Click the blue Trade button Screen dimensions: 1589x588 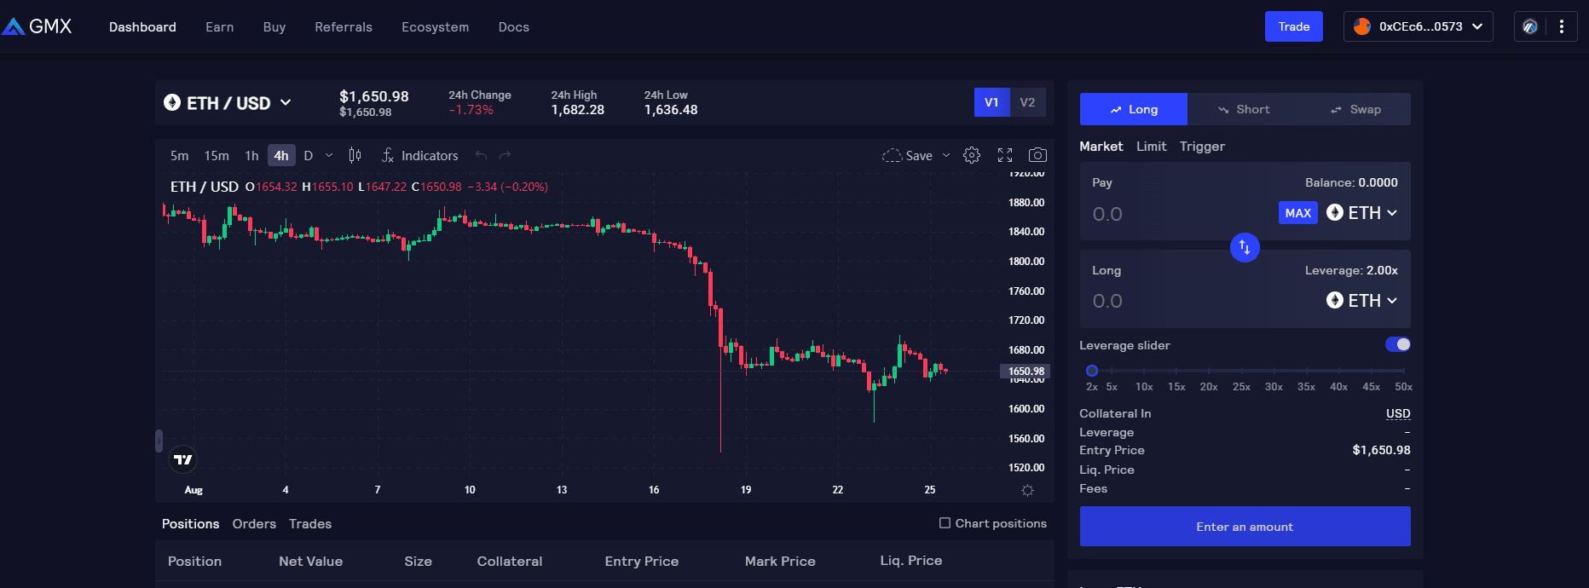pyautogui.click(x=1294, y=26)
